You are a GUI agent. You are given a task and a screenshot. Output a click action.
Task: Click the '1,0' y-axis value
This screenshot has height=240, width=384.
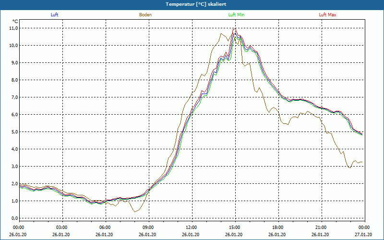(x=15, y=201)
